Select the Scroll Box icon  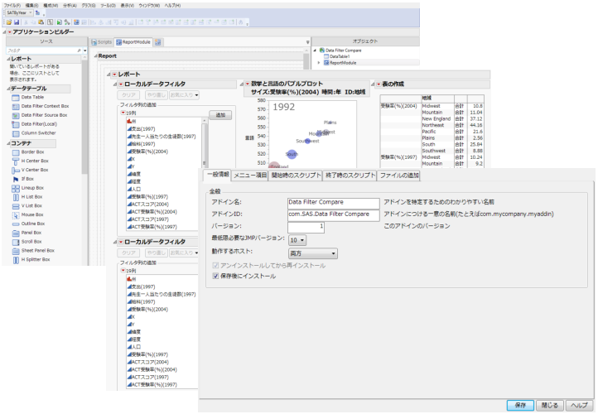(x=16, y=242)
